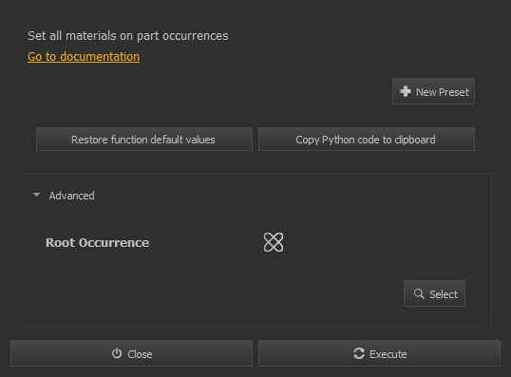This screenshot has width=511, height=377.
Task: Click the plus icon on New Preset
Action: (x=405, y=91)
